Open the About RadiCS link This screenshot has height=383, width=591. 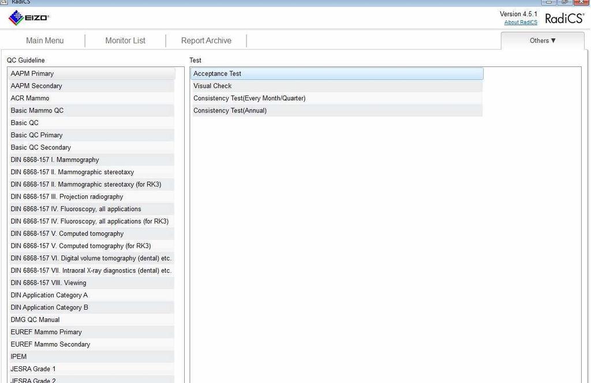point(521,22)
